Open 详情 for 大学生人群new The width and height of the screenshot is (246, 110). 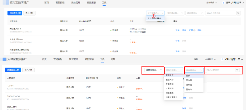point(177,41)
